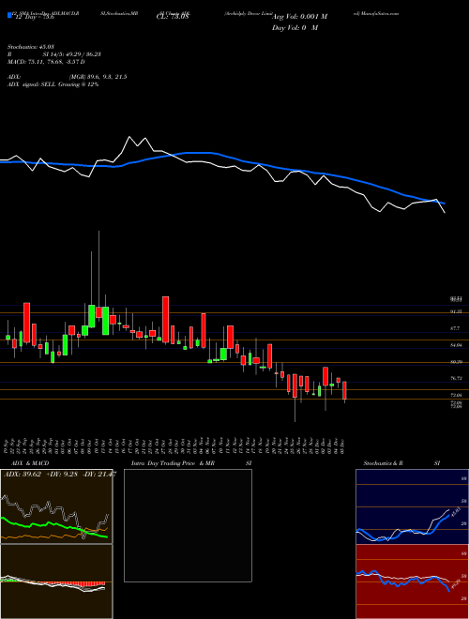Click the last red candlestick on the chart
The image size is (469, 619).
pyautogui.click(x=344, y=390)
